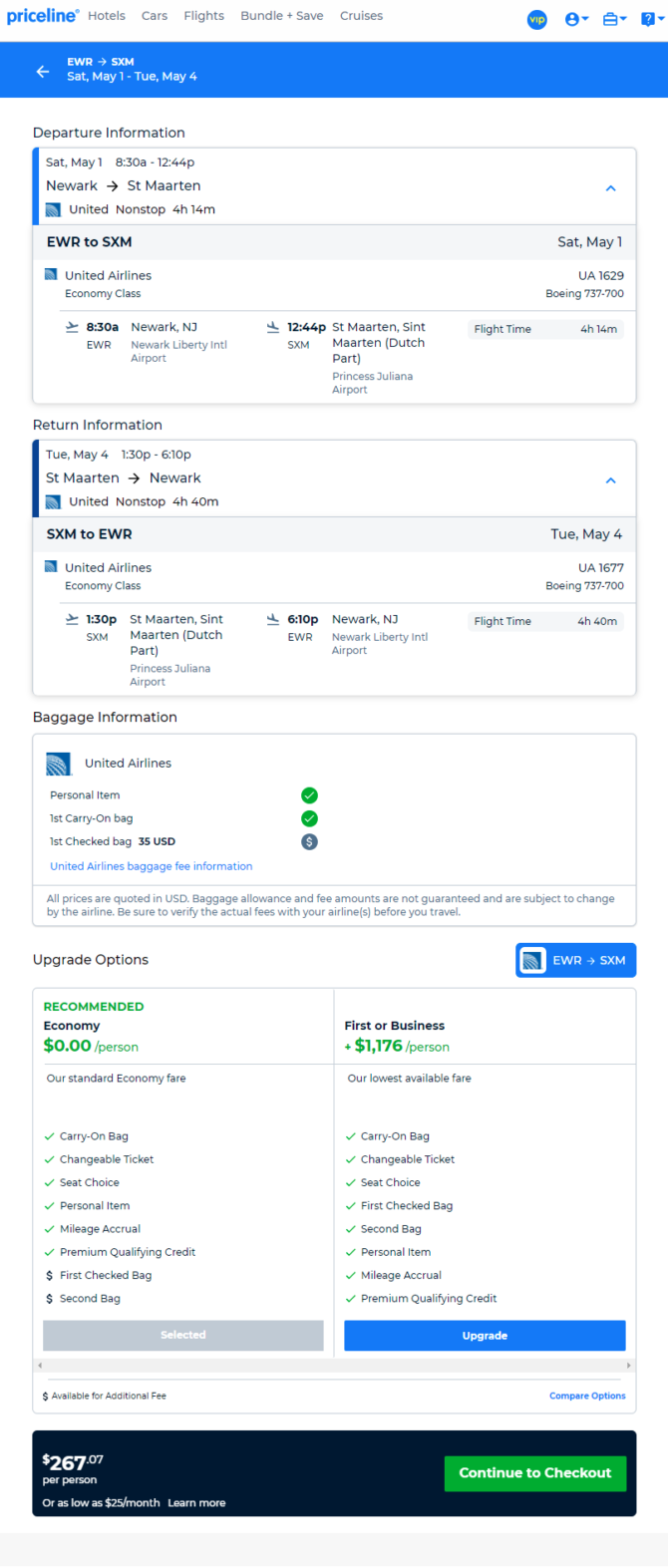Click United Airlines logo beside UA 1629
Image resolution: width=668 pixels, height=1567 pixels.
51,274
